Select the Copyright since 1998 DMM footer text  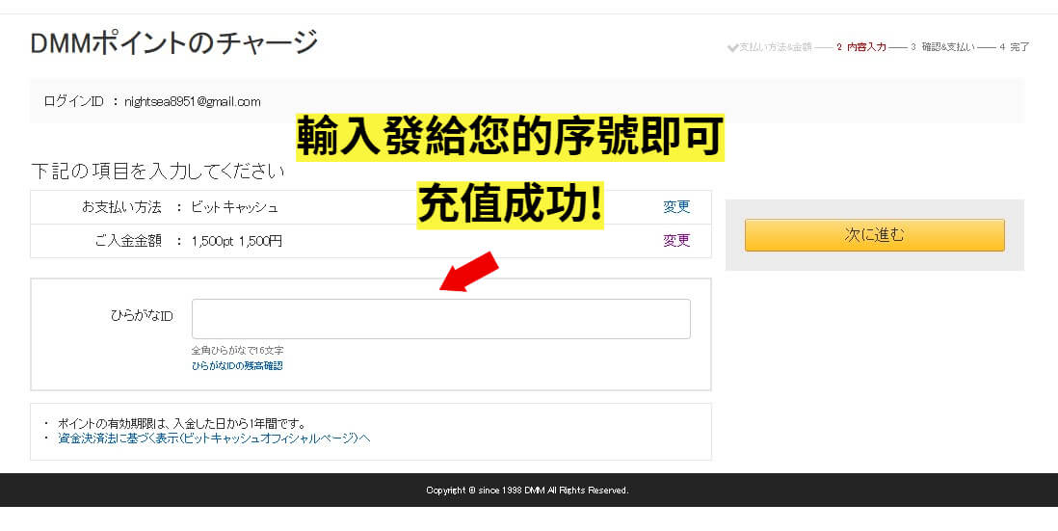click(x=527, y=490)
